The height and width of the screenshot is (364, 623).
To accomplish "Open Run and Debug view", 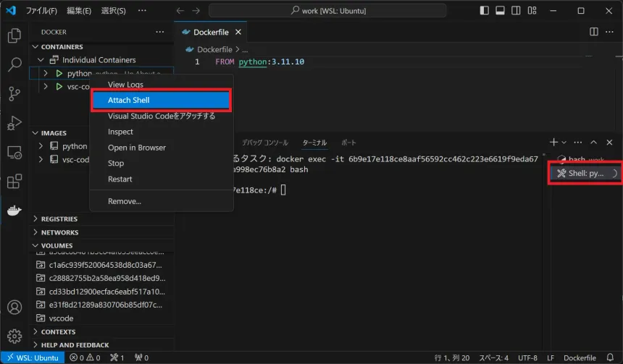I will pos(14,123).
